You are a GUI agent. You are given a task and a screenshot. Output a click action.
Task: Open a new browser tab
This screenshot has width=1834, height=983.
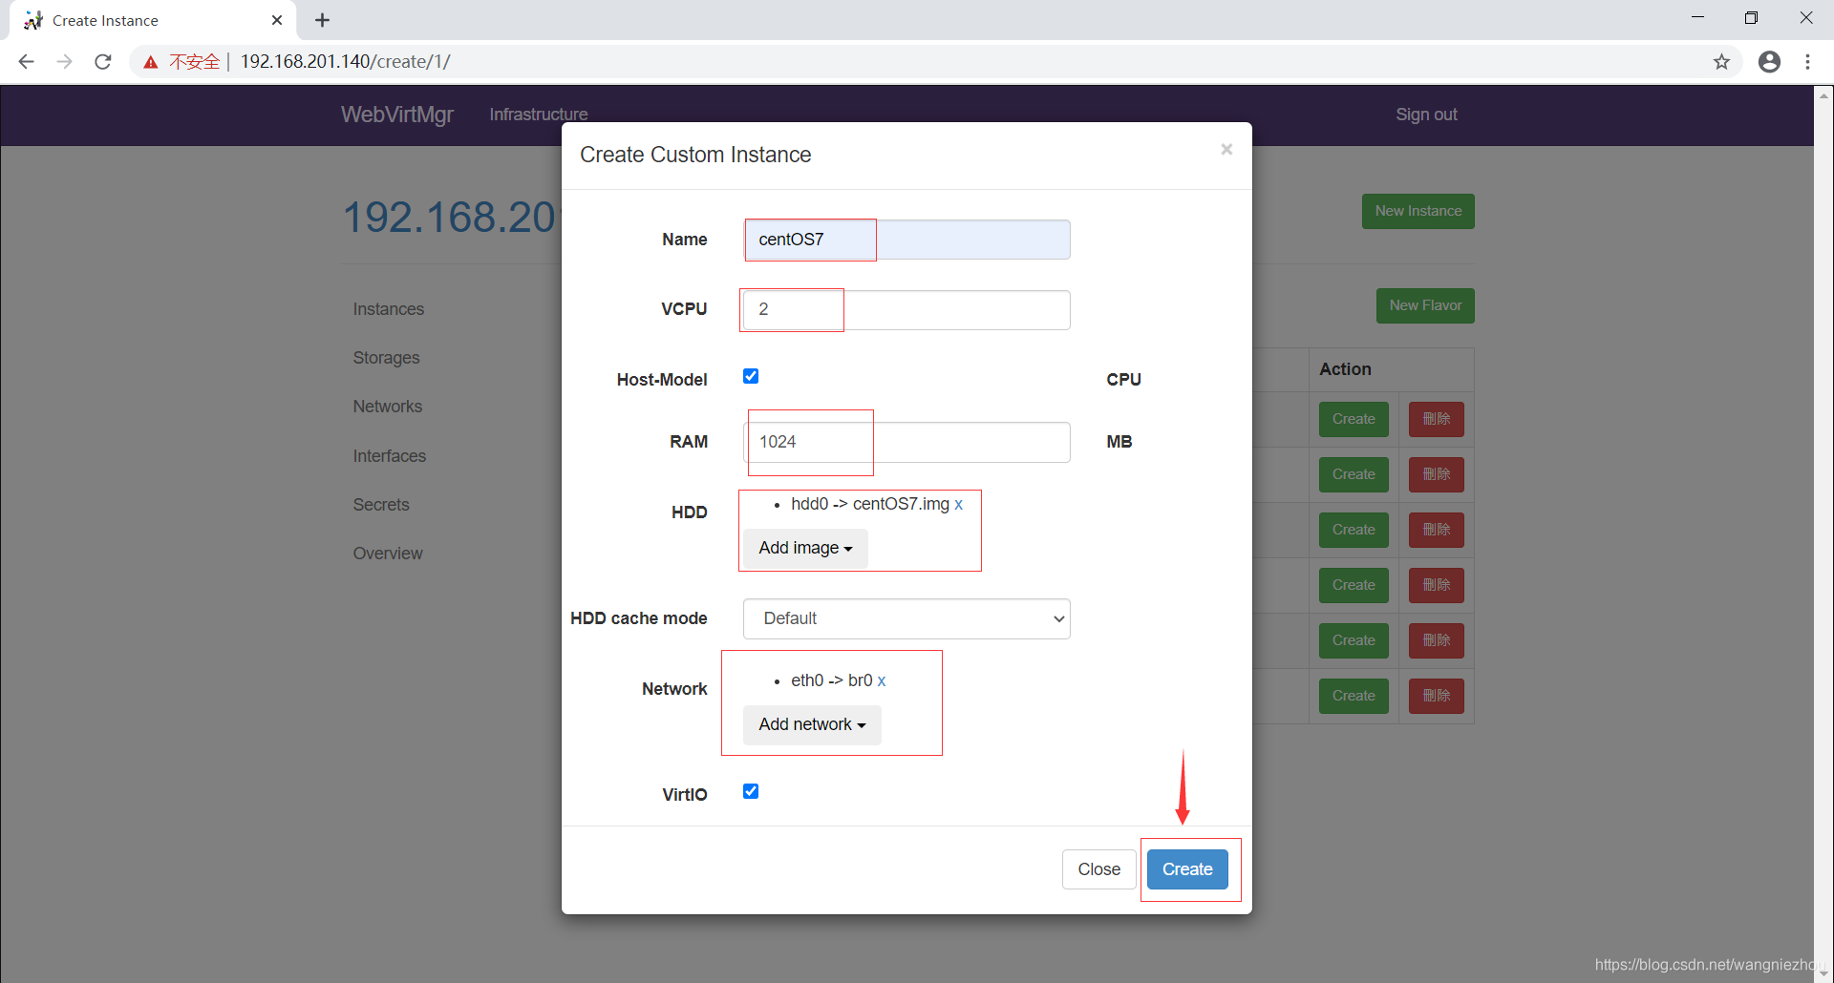[323, 20]
